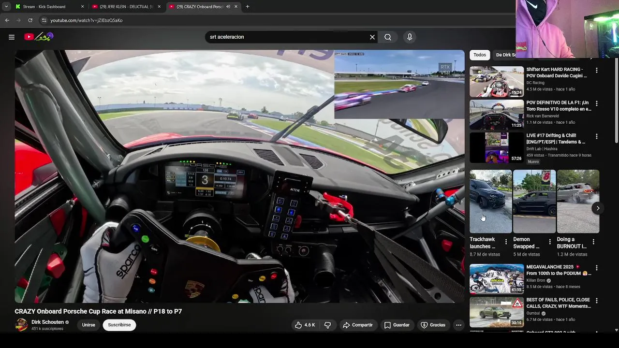The image size is (619, 348).
Task: Open options menu for Shifter Kart video
Action: [596, 71]
